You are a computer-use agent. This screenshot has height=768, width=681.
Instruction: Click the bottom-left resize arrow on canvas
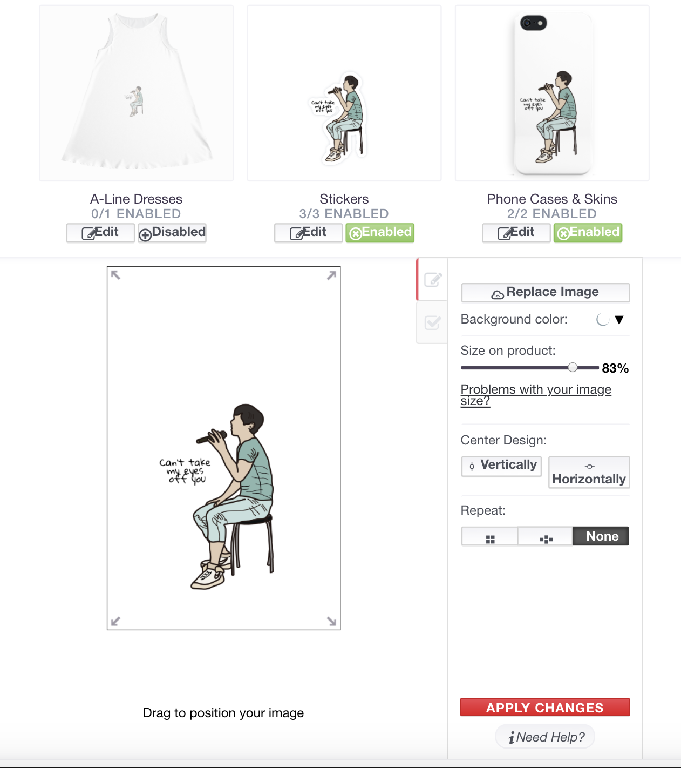tap(115, 622)
